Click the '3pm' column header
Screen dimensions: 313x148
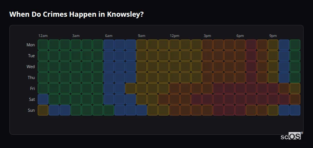coord(207,36)
